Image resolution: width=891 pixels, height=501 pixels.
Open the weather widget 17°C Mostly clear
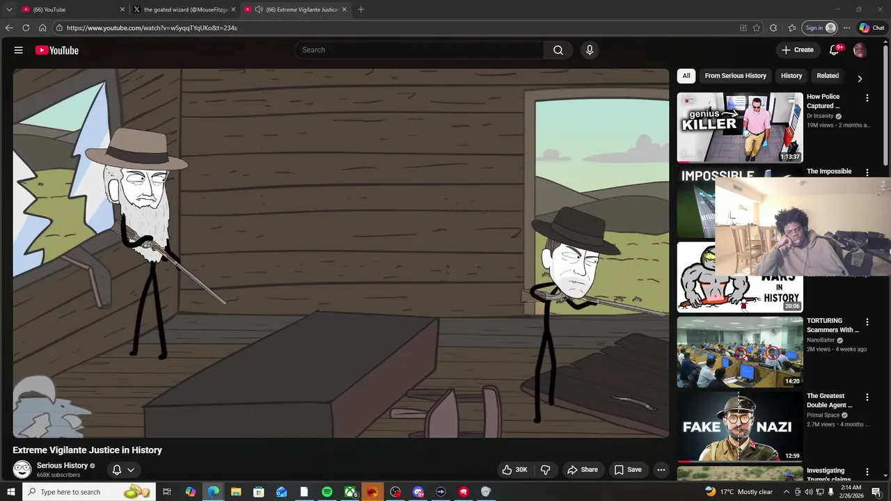pos(739,492)
